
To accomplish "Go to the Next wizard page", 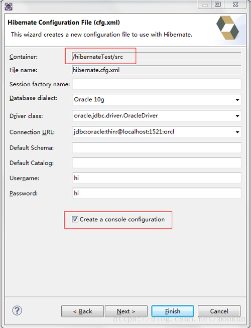I will tap(126, 311).
